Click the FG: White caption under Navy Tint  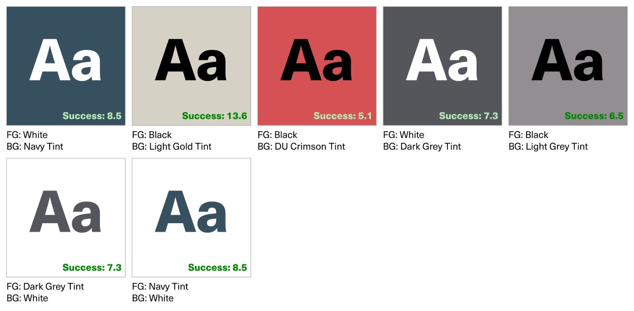tap(22, 134)
